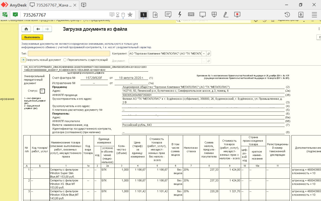Open the Контрагент record with open button
Image resolution: width=321 pixels, height=201 pixels.
click(x=209, y=54)
